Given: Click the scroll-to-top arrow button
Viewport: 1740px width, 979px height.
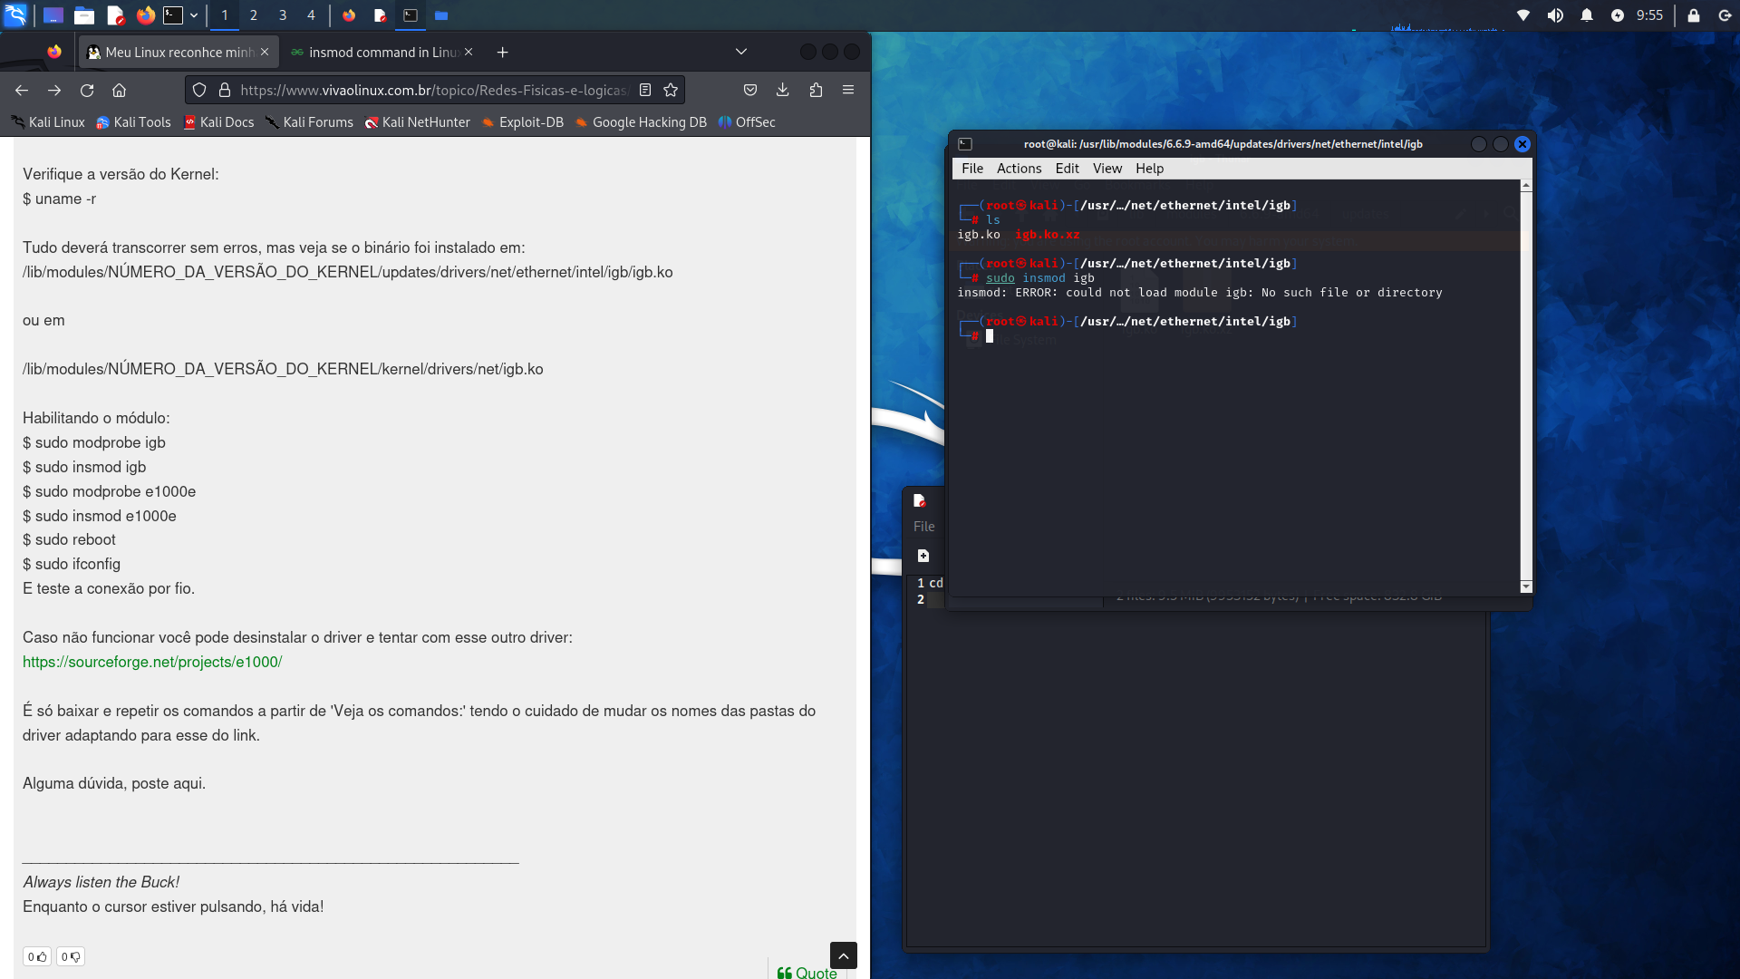Looking at the screenshot, I should pyautogui.click(x=844, y=955).
